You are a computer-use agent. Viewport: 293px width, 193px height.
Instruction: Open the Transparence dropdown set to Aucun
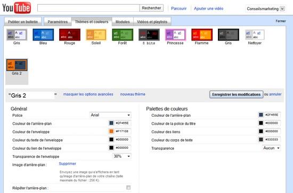pos(271,148)
